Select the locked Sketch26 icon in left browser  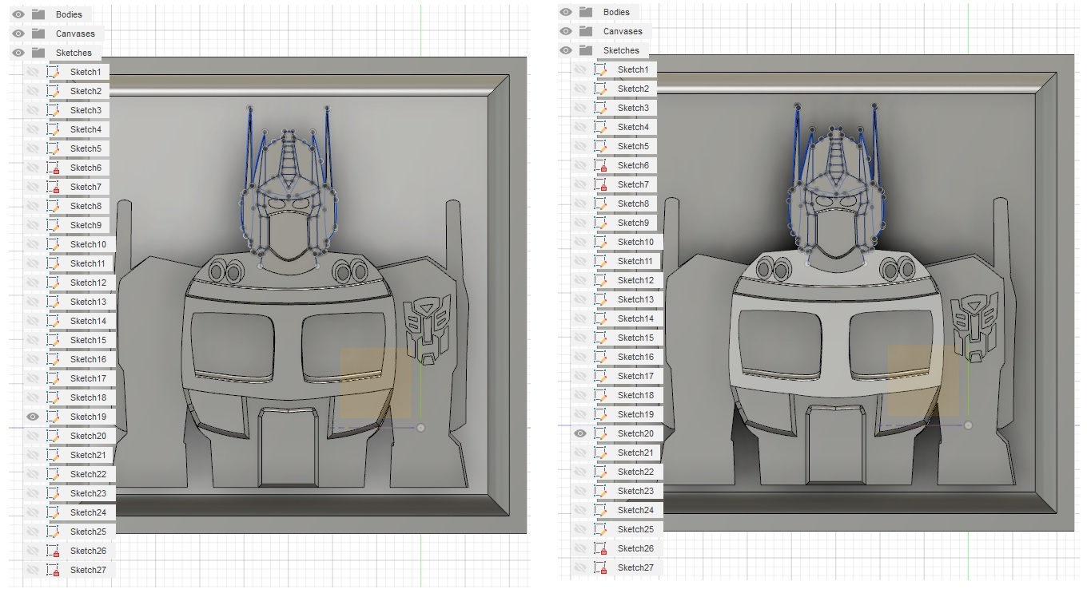coord(54,551)
